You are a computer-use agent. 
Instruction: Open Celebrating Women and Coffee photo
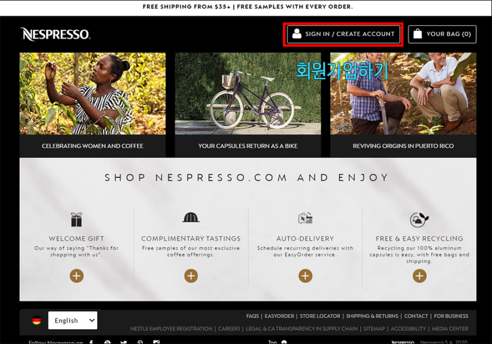pyautogui.click(x=93, y=94)
